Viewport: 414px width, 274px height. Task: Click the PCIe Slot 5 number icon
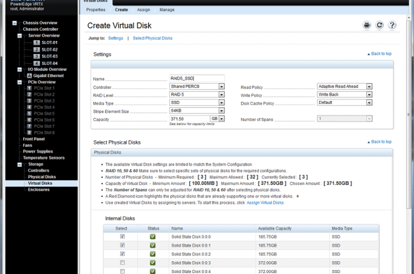coord(29,114)
